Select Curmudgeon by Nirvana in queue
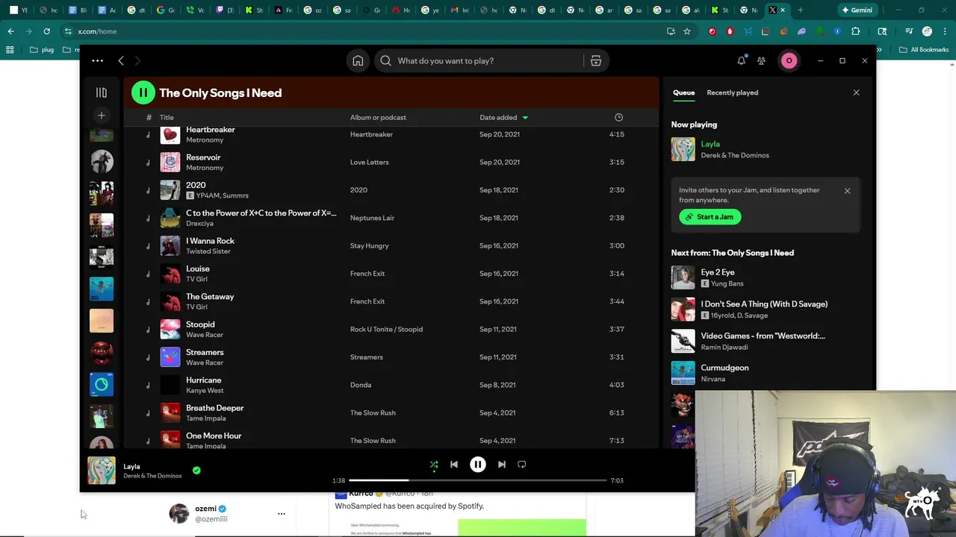 click(x=766, y=373)
